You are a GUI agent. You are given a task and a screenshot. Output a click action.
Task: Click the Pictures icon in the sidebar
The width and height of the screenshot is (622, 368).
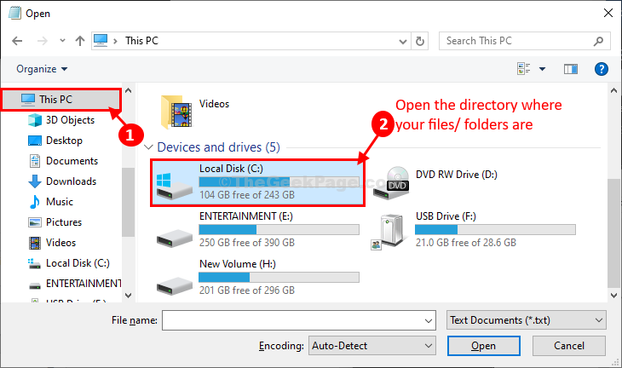tap(35, 222)
